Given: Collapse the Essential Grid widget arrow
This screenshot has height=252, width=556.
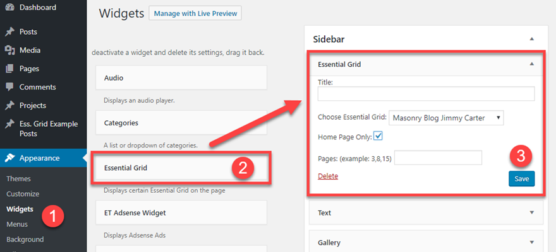Looking at the screenshot, I should [531, 64].
